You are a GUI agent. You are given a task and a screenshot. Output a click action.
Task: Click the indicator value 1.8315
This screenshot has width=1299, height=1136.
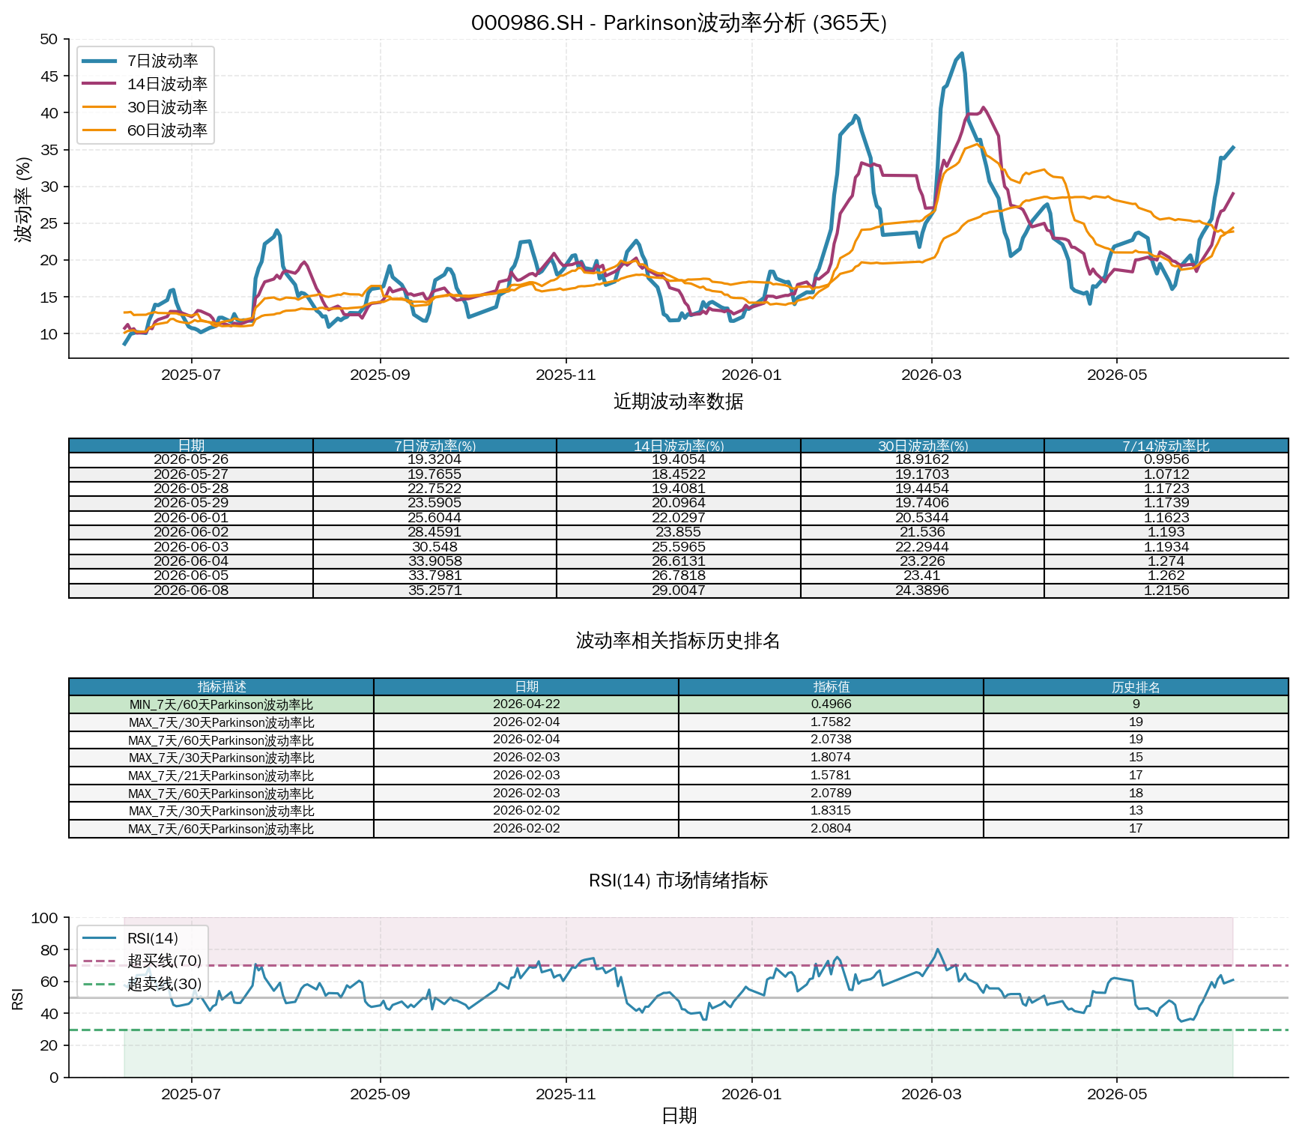click(831, 811)
